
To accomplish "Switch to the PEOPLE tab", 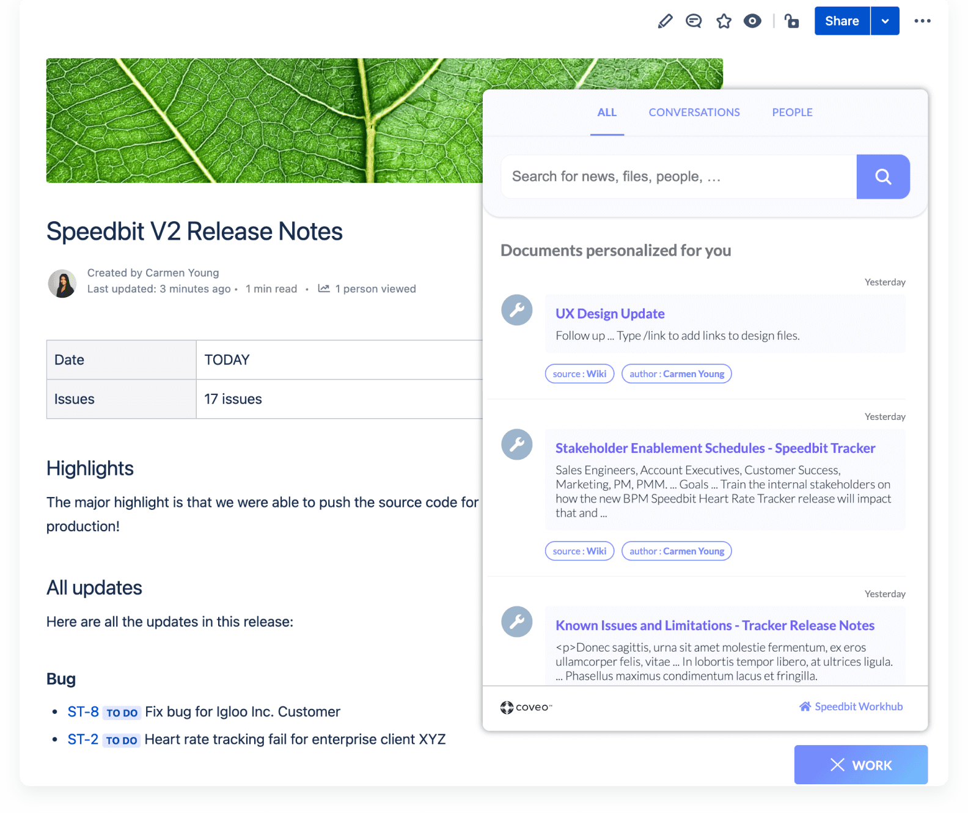I will coord(792,112).
